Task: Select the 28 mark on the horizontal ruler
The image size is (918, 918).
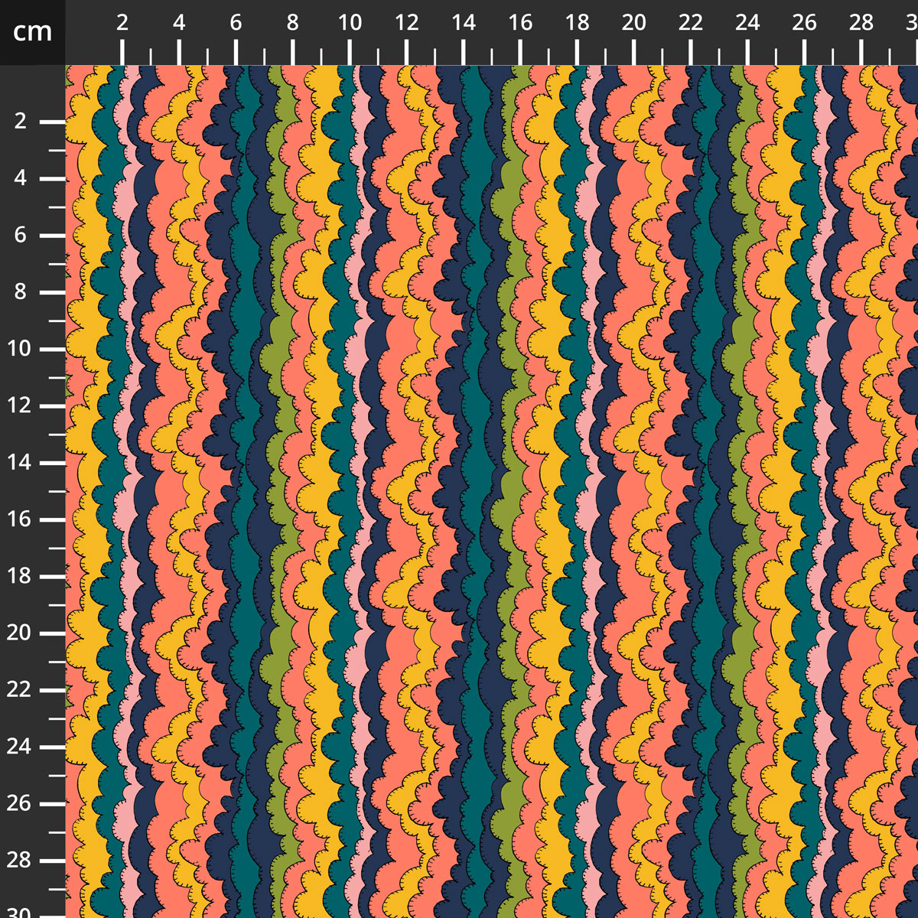Action: tap(861, 23)
